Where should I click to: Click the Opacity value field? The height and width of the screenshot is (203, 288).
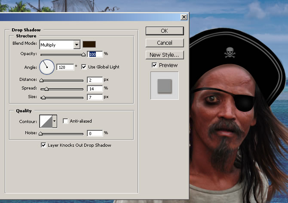click(x=95, y=54)
